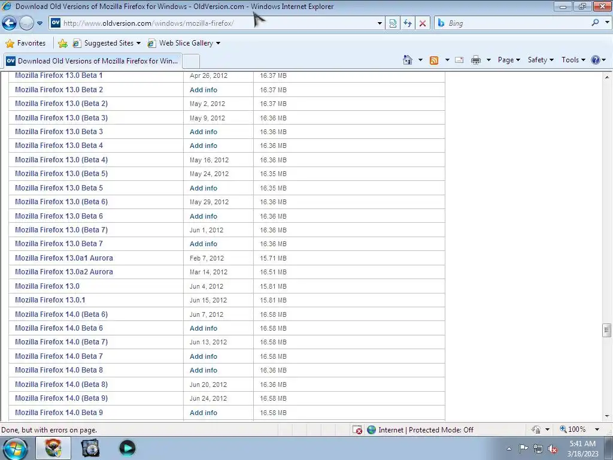This screenshot has width=613, height=460.
Task: Show hidden tray icons arrow
Action: (x=509, y=449)
